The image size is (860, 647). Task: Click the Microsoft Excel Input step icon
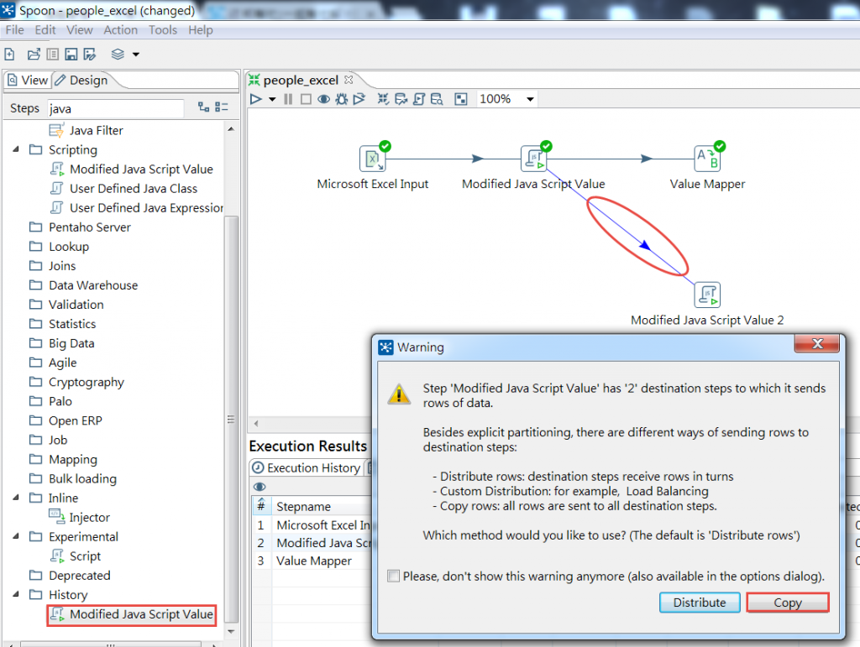[x=373, y=159]
